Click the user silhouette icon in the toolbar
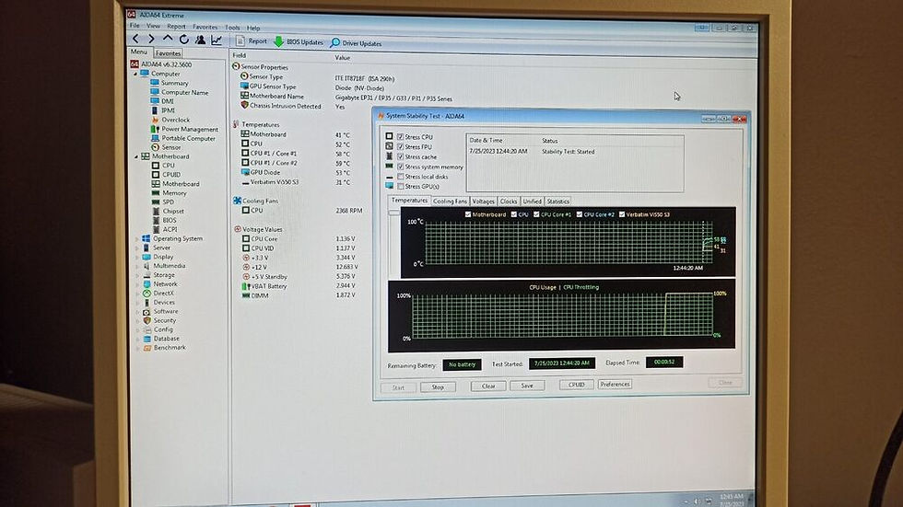This screenshot has width=903, height=507. pos(200,40)
